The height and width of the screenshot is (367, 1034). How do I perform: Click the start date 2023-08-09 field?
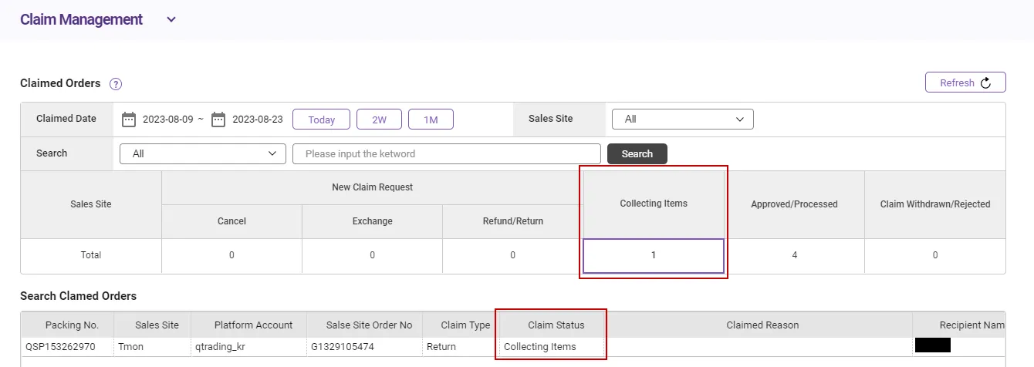(x=167, y=120)
